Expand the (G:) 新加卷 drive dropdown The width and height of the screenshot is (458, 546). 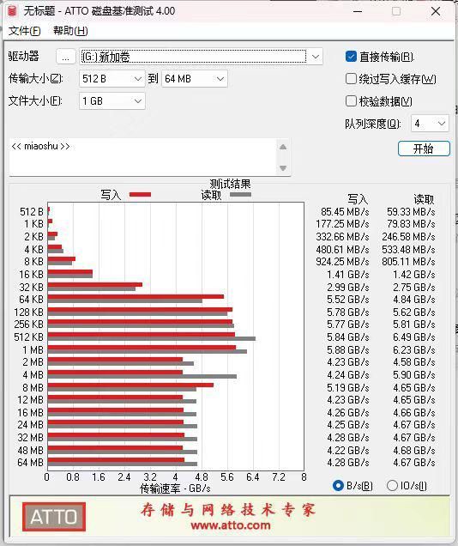point(201,57)
